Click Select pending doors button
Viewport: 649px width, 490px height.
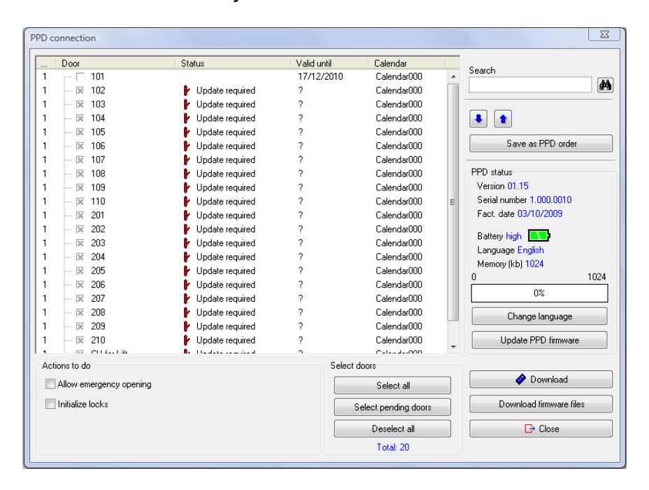(392, 407)
